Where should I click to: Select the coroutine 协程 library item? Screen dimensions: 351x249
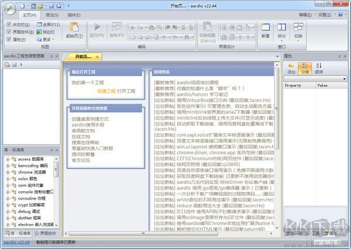coord(32,198)
